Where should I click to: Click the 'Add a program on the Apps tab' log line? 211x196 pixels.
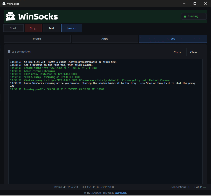(x=51, y=65)
